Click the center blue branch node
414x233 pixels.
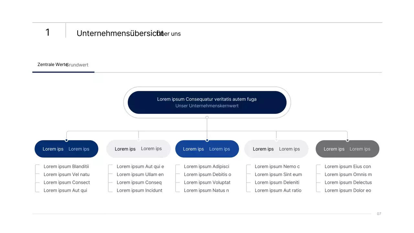pos(207,149)
